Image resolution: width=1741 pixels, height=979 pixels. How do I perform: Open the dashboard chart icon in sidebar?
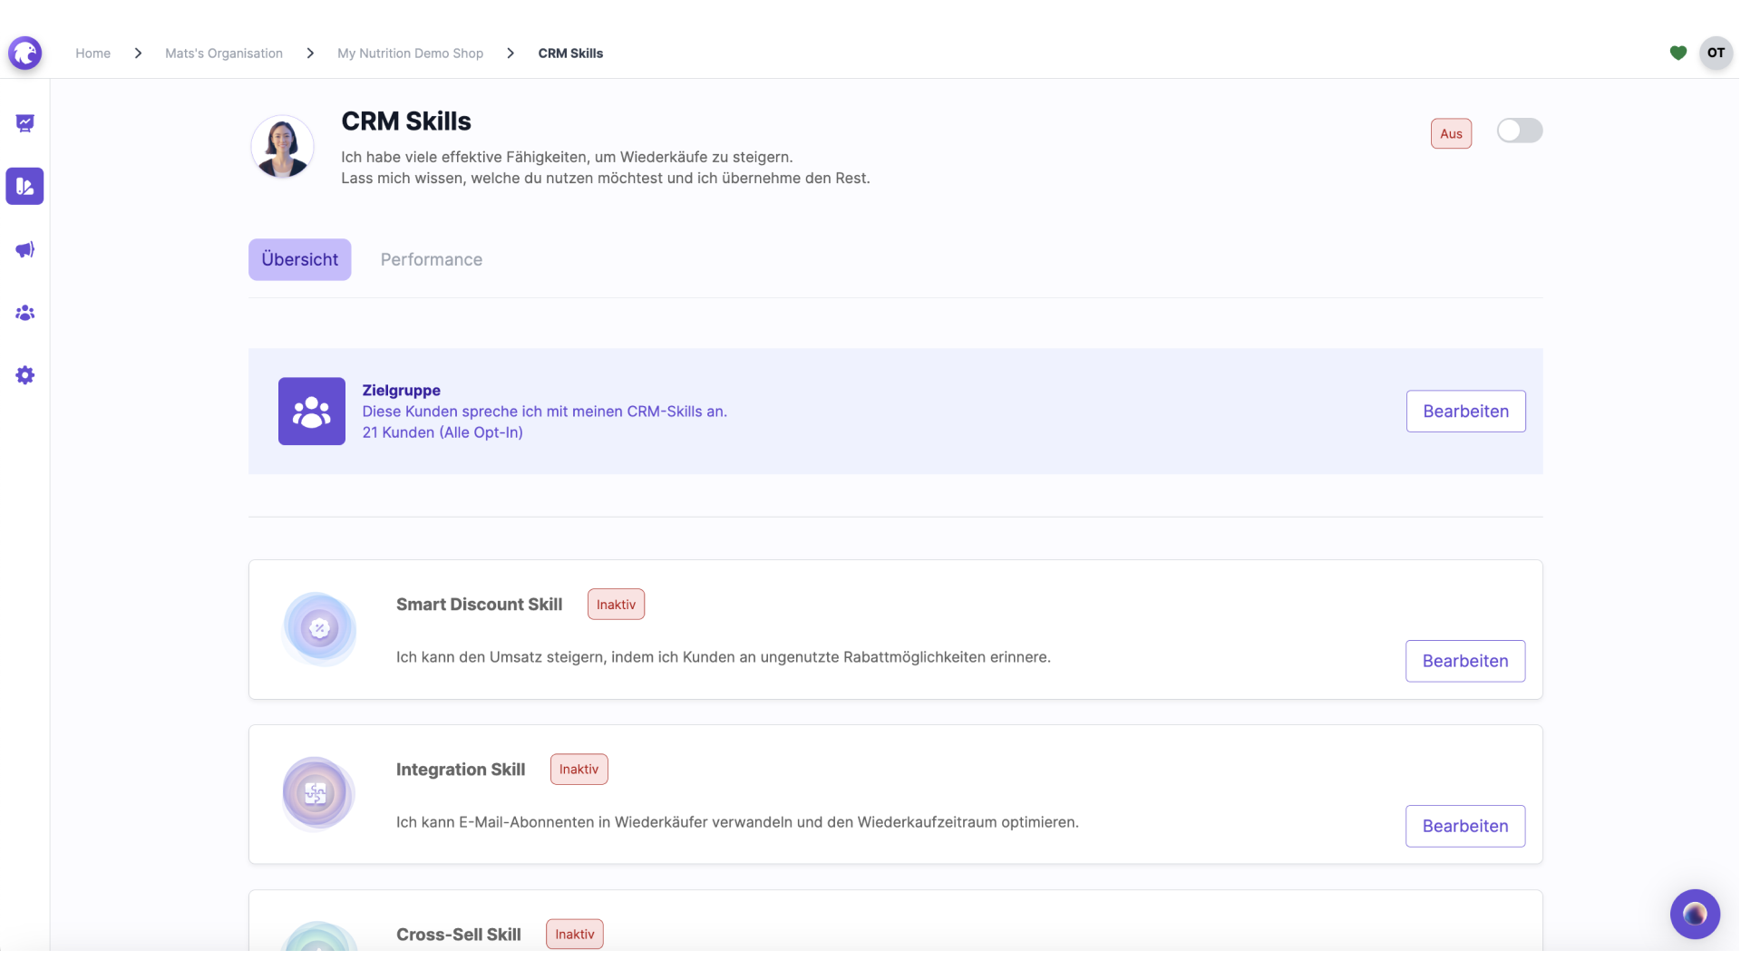point(25,123)
